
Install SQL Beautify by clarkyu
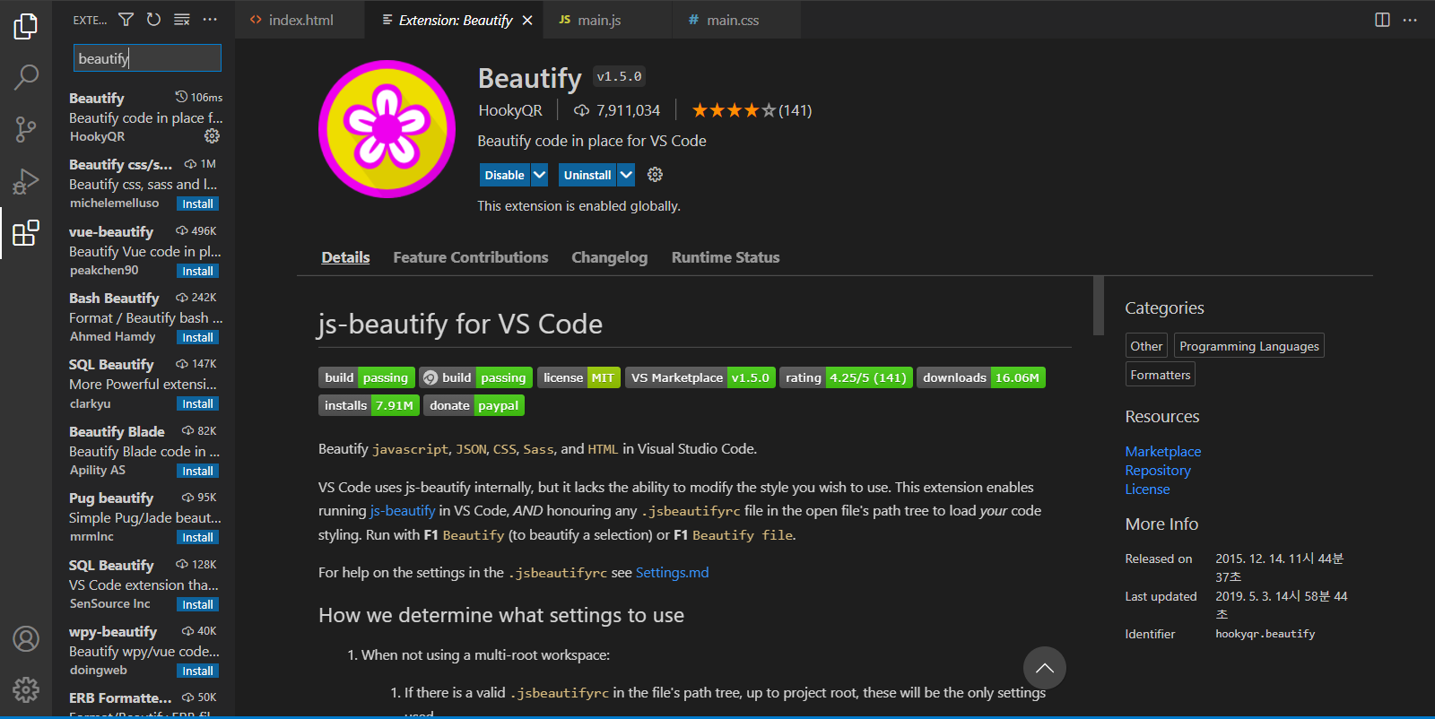tap(197, 404)
